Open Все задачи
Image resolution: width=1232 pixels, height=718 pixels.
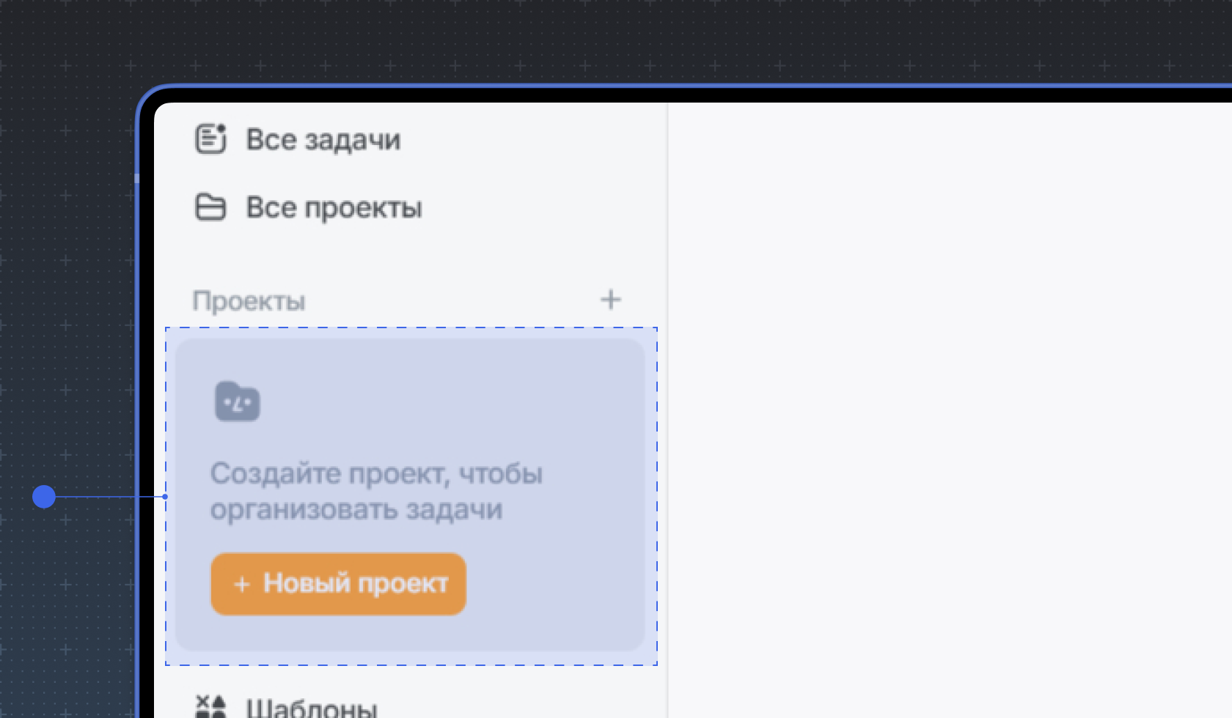323,139
